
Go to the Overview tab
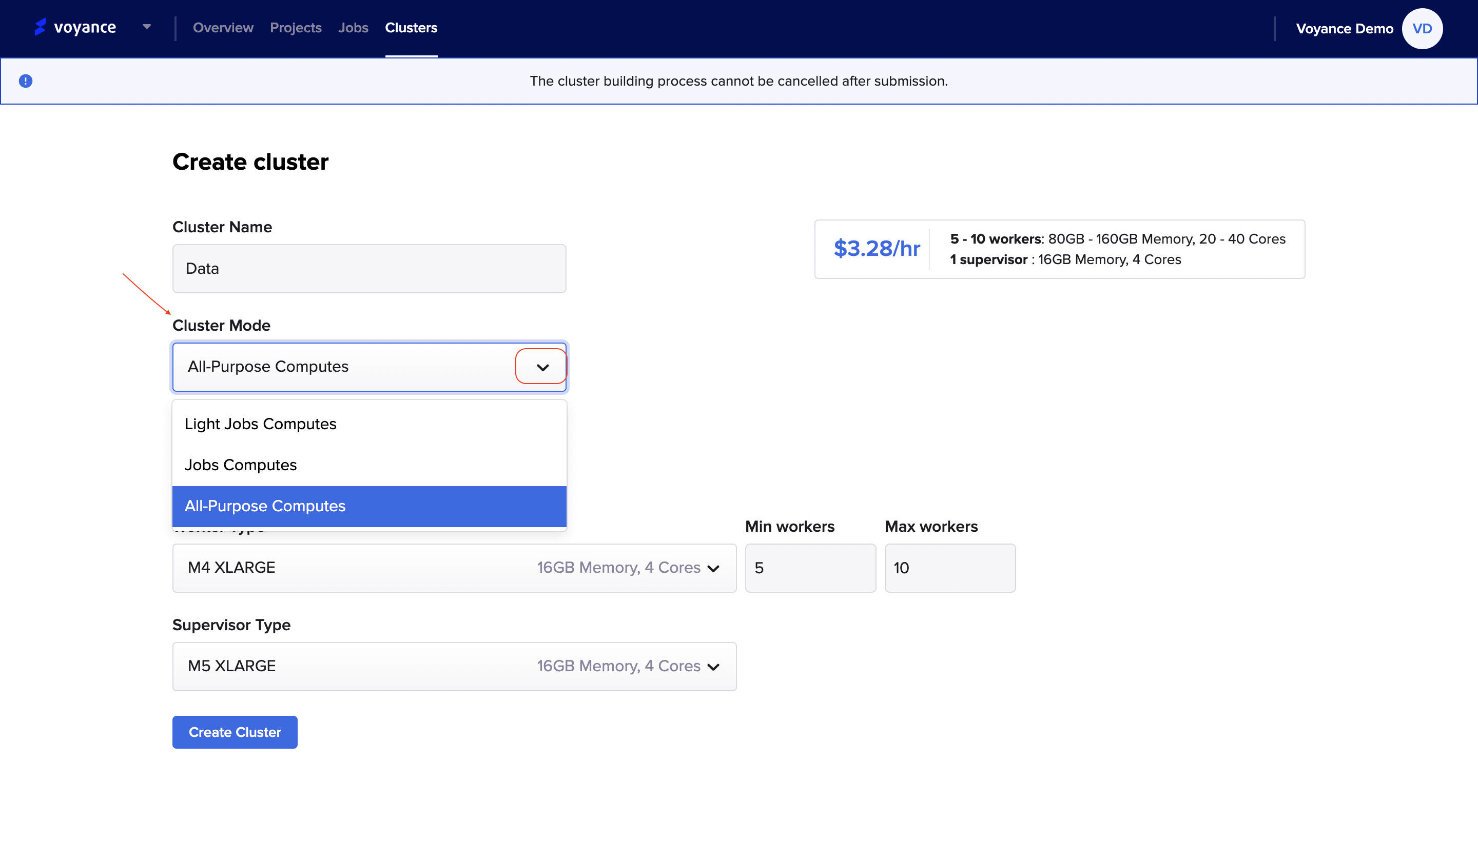pyautogui.click(x=223, y=28)
